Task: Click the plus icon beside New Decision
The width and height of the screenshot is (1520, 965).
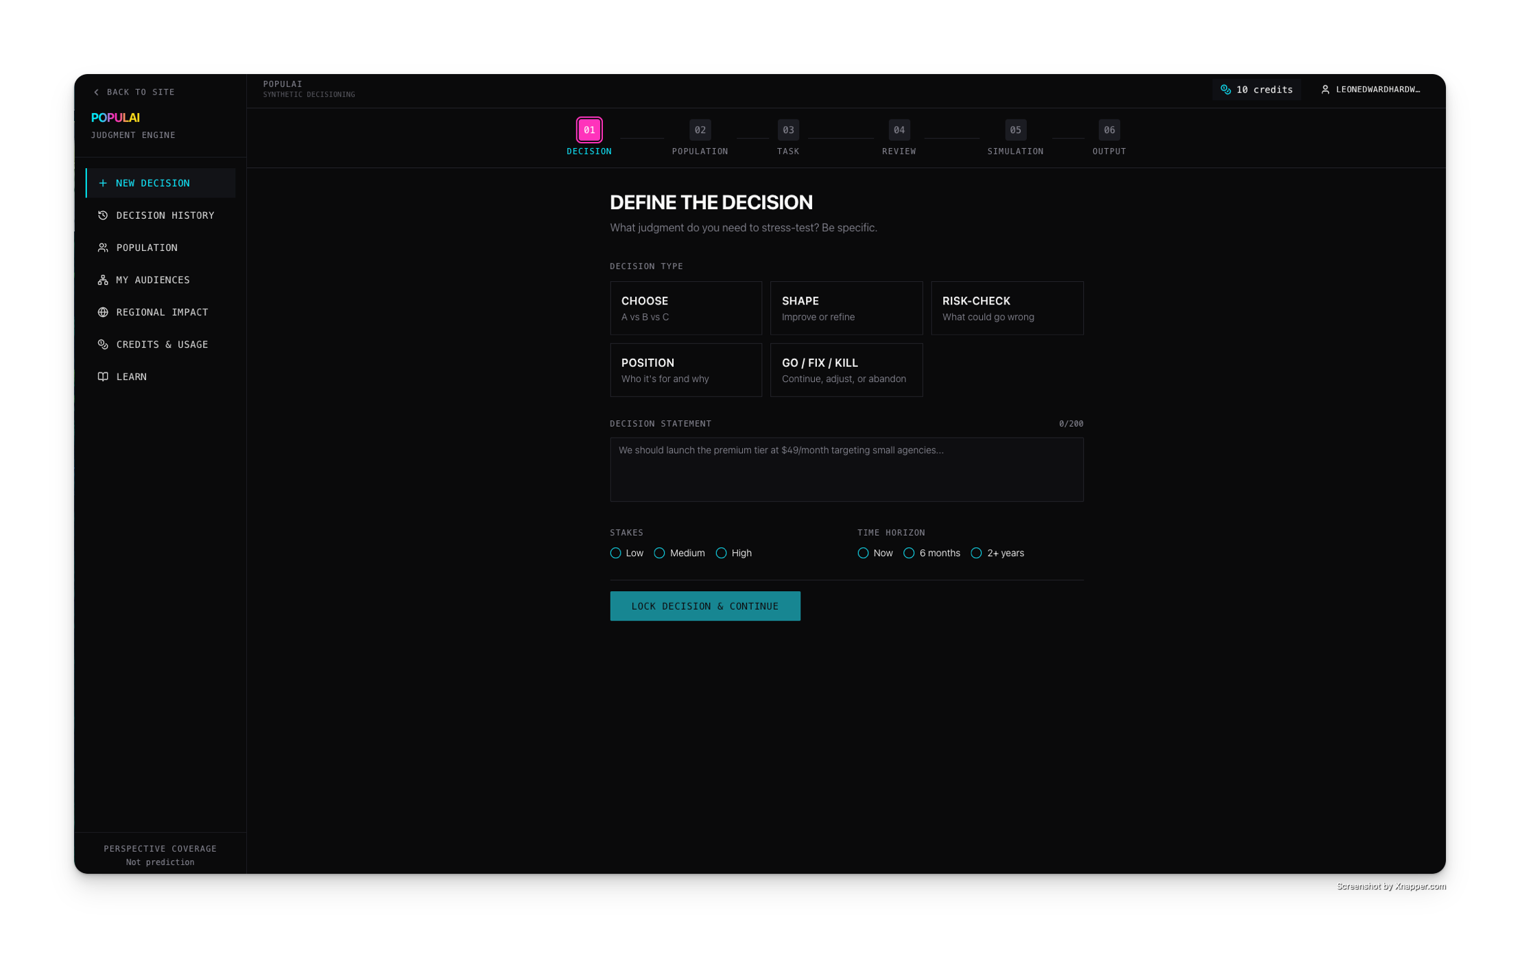Action: (x=103, y=183)
